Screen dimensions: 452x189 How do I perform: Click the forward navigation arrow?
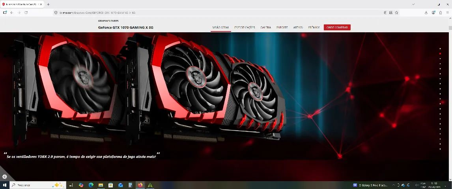19,13
